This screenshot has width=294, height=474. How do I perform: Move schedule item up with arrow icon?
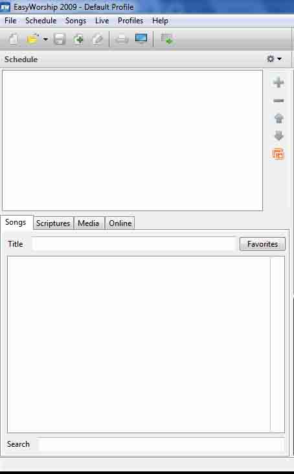coord(278,119)
